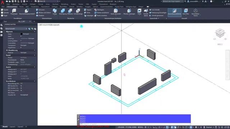Open the Bemaßung menu
230x129 pixels.
65,4
